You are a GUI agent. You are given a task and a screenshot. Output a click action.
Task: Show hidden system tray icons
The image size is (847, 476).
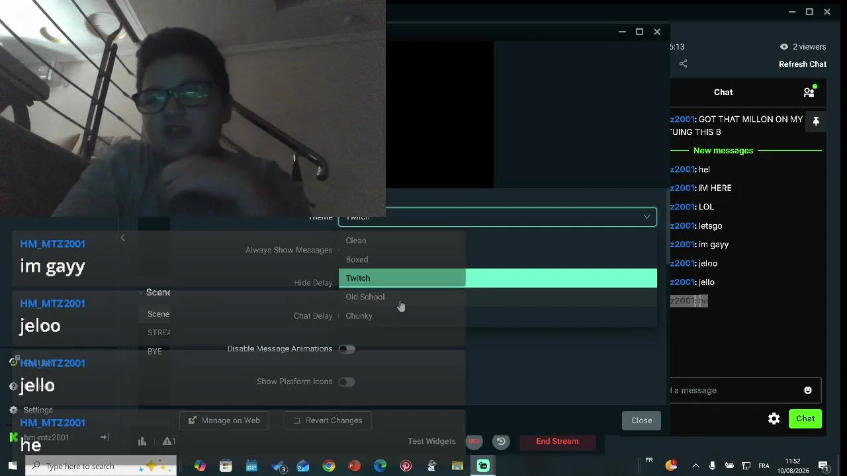click(695, 466)
